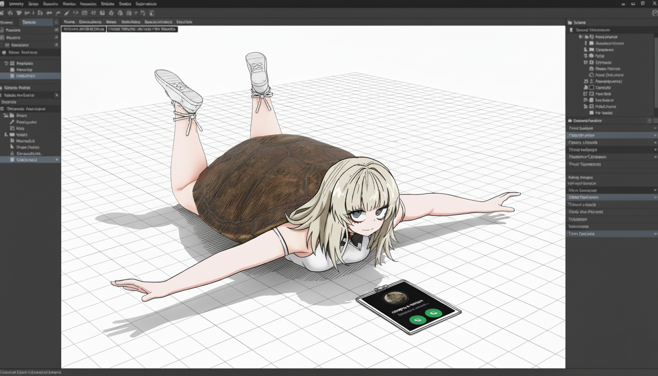Screen dimensions: 658x376
Task: Open the first menu in the menu bar
Action: click(16, 4)
